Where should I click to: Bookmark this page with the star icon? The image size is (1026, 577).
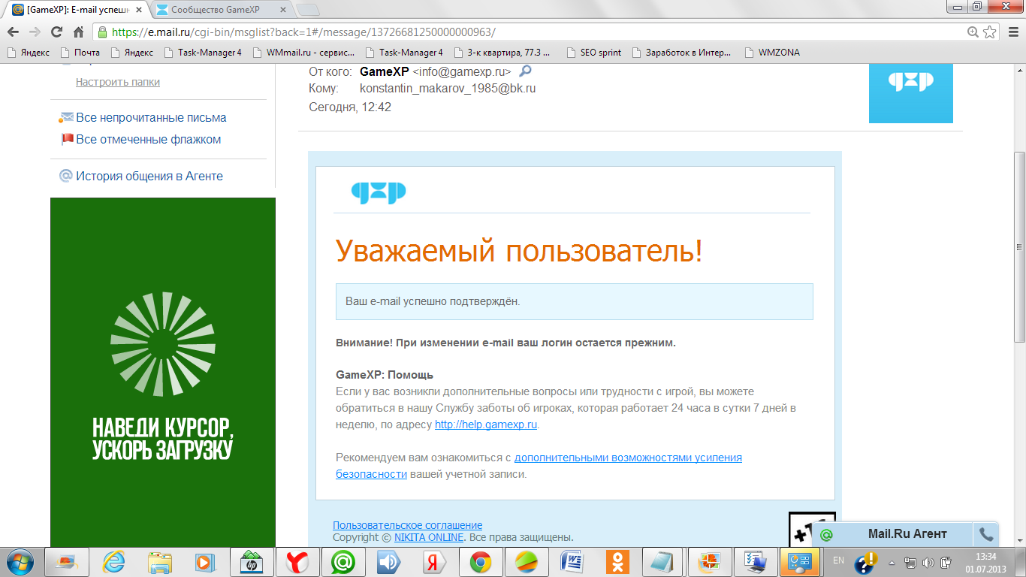(x=990, y=32)
